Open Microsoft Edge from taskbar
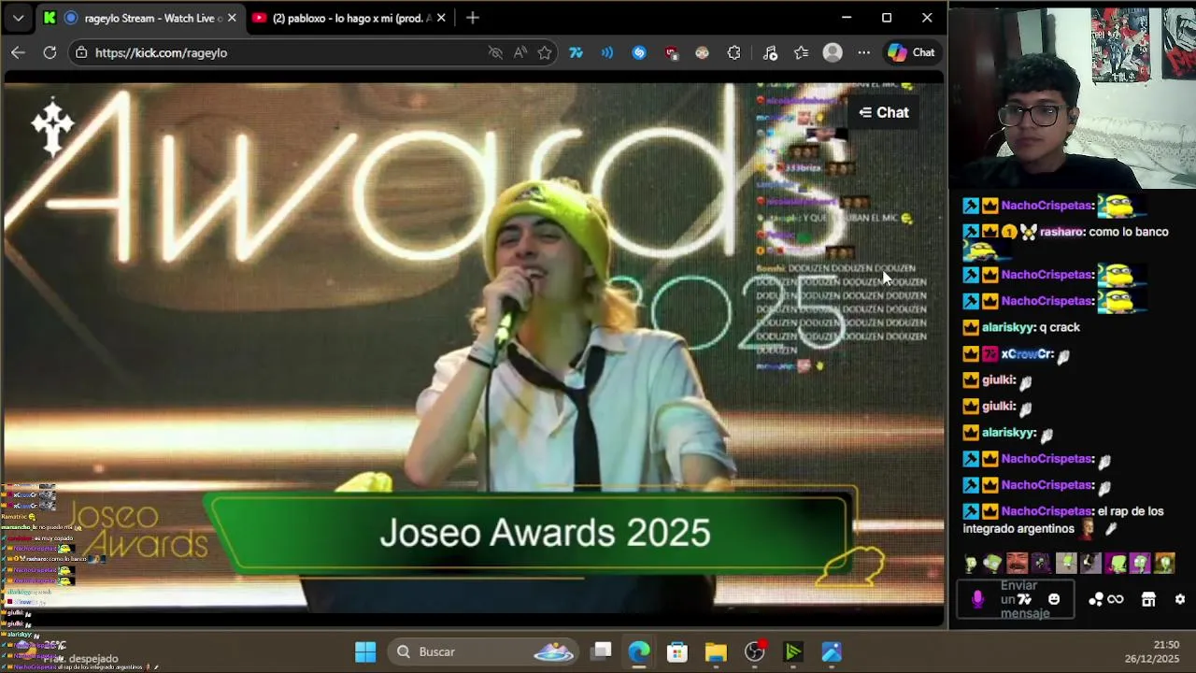 pos(639,652)
